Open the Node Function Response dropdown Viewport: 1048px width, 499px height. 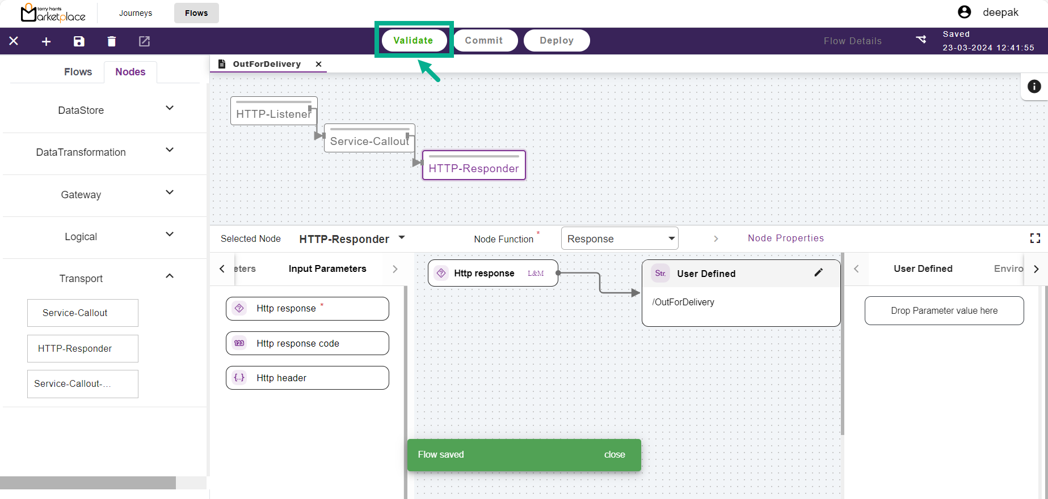(x=671, y=238)
